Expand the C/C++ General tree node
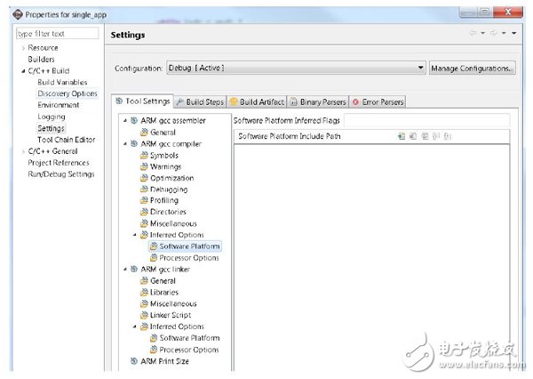Viewport: 533px width, 379px height. [24, 152]
